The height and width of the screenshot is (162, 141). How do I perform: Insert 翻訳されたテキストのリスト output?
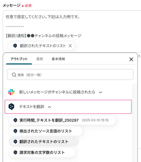[44, 142]
